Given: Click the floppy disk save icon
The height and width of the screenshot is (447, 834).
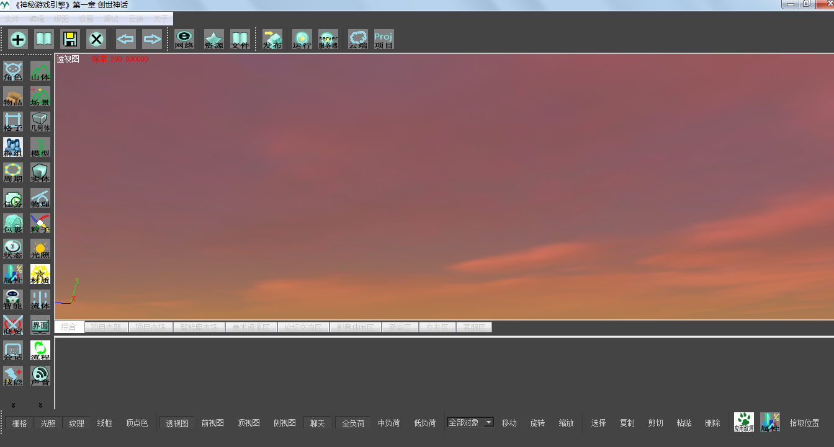Looking at the screenshot, I should [x=70, y=40].
